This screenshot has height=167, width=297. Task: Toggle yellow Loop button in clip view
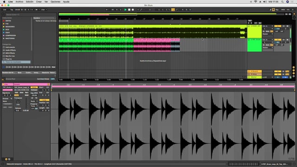pyautogui.click(x=45, y=100)
